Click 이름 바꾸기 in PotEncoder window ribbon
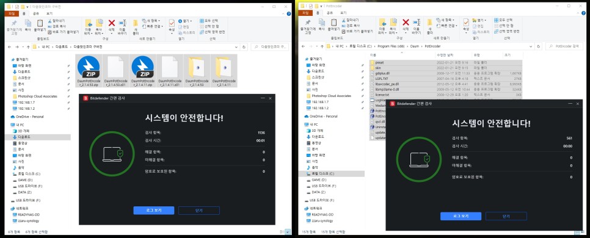This screenshot has width=590, height=238. tap(417, 26)
